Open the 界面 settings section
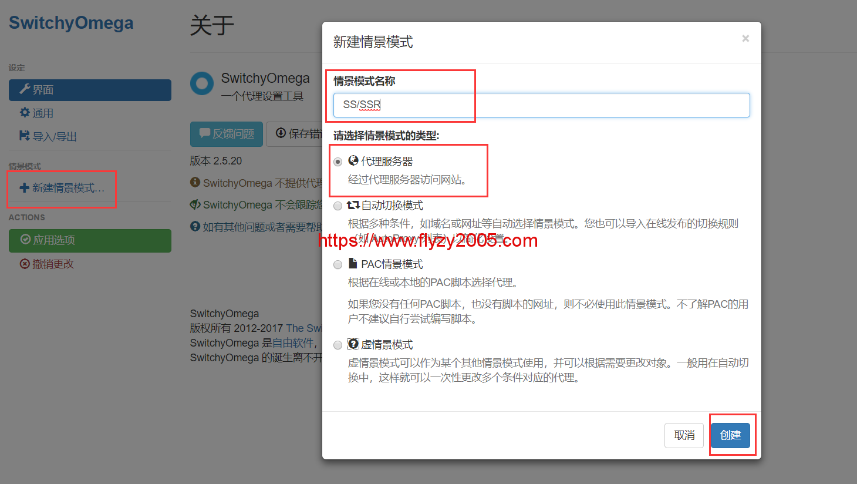 [x=90, y=90]
